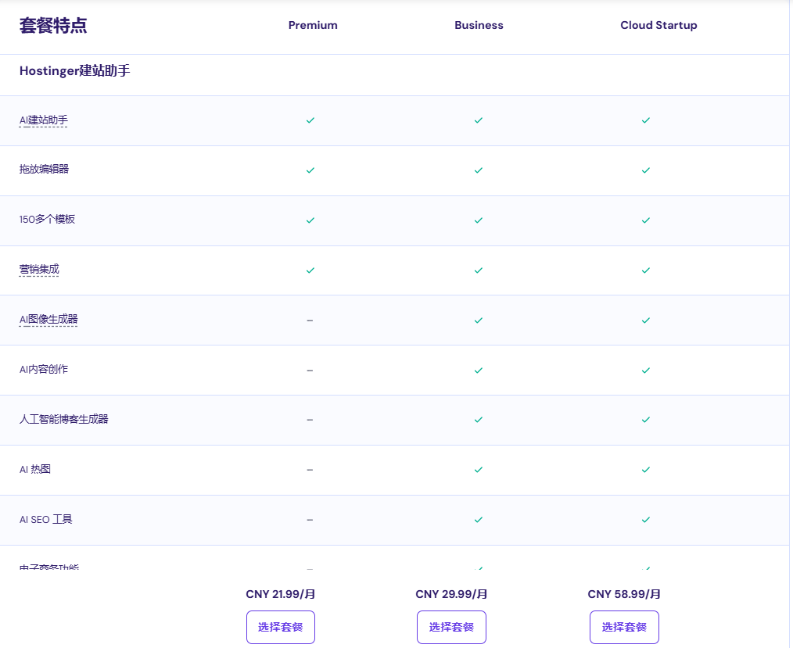Click the Cloud Startup checkmark for AI SEO 工具
Screen dimensions: 793x648
pos(646,519)
